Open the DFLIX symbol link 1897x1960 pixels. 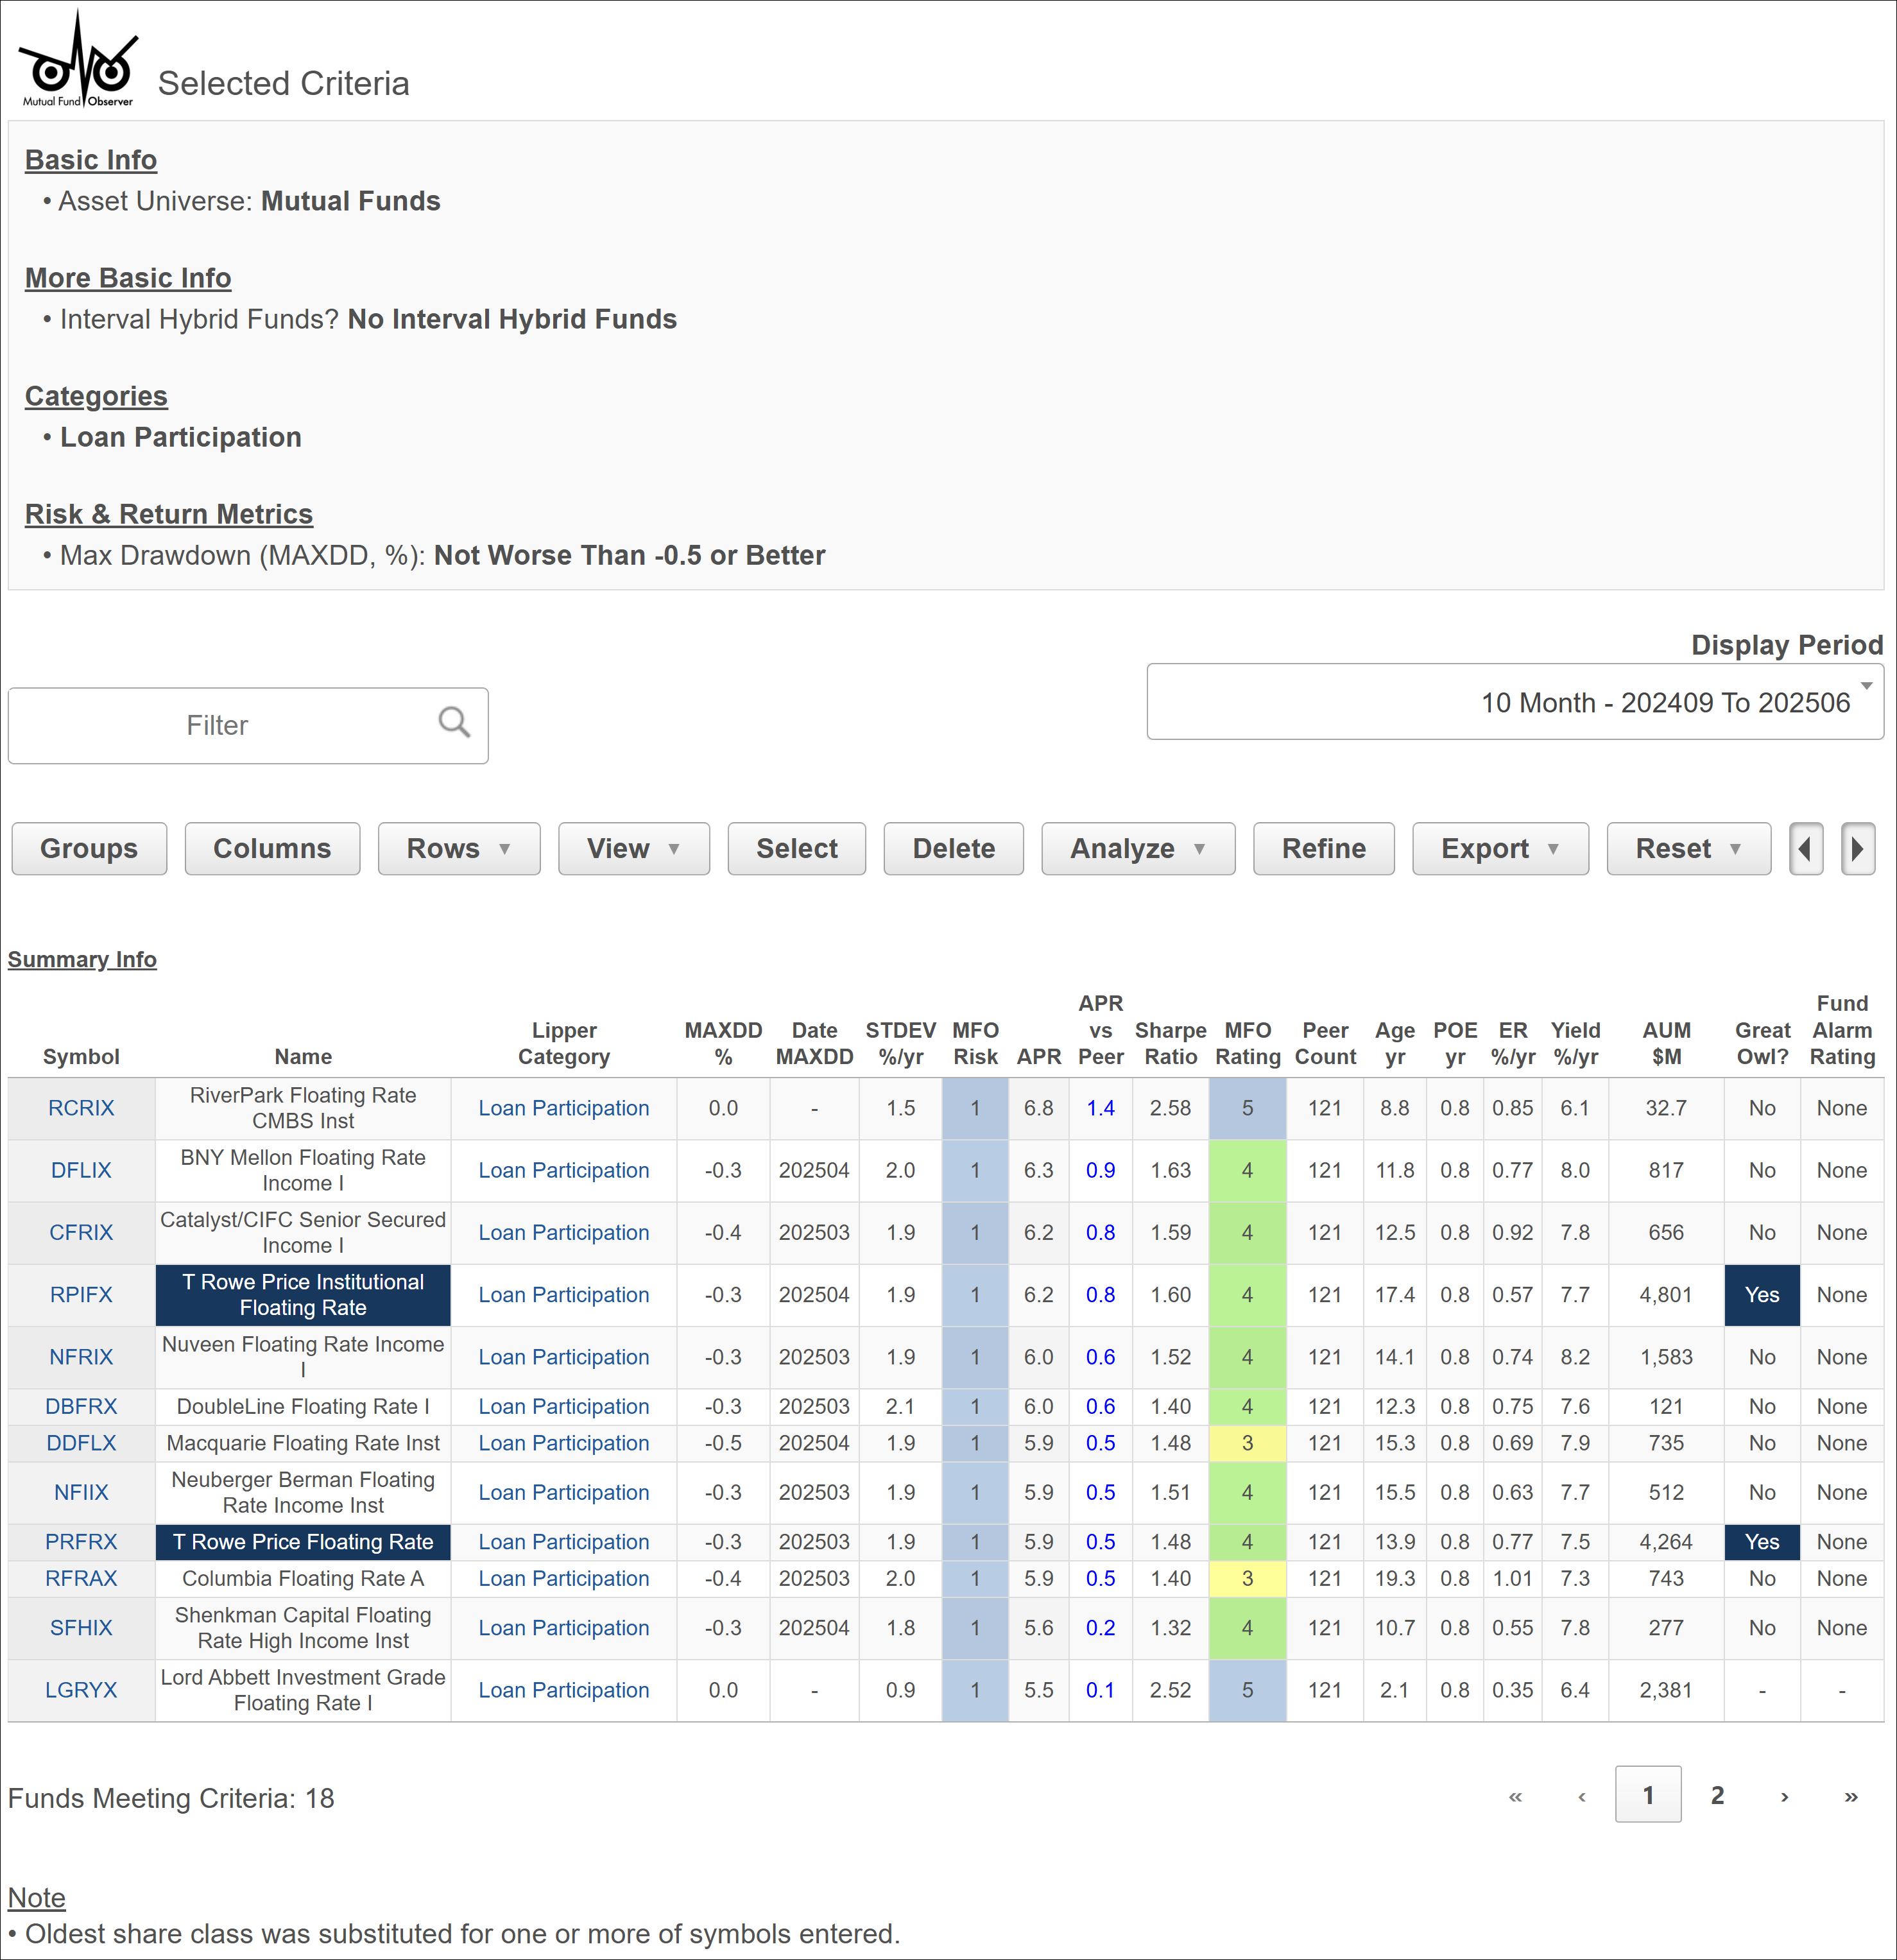click(x=81, y=1171)
